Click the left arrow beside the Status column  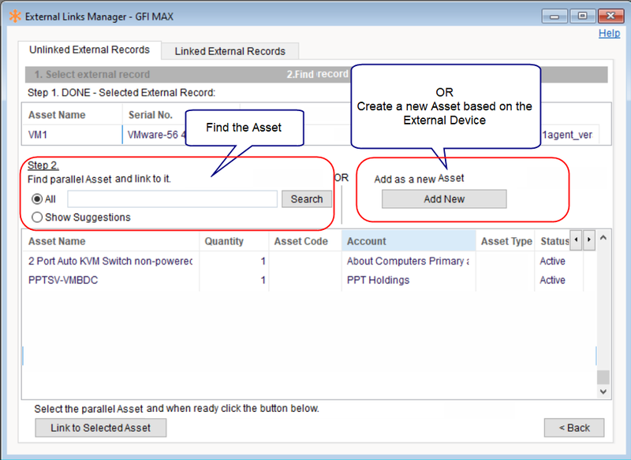point(575,240)
